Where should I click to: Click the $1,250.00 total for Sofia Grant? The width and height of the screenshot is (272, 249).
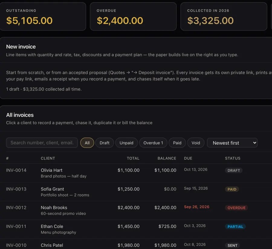pos(128,189)
